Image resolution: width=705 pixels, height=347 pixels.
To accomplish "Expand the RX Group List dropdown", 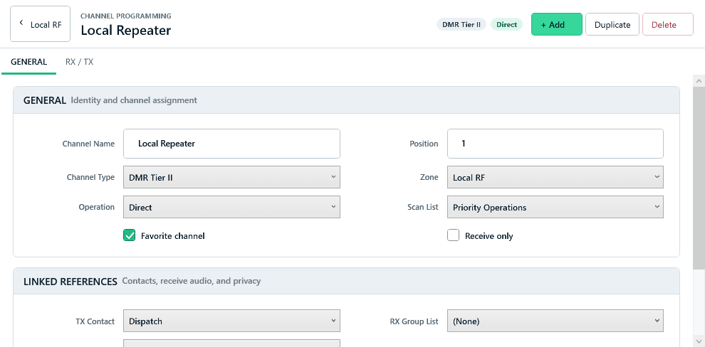I will [x=555, y=321].
